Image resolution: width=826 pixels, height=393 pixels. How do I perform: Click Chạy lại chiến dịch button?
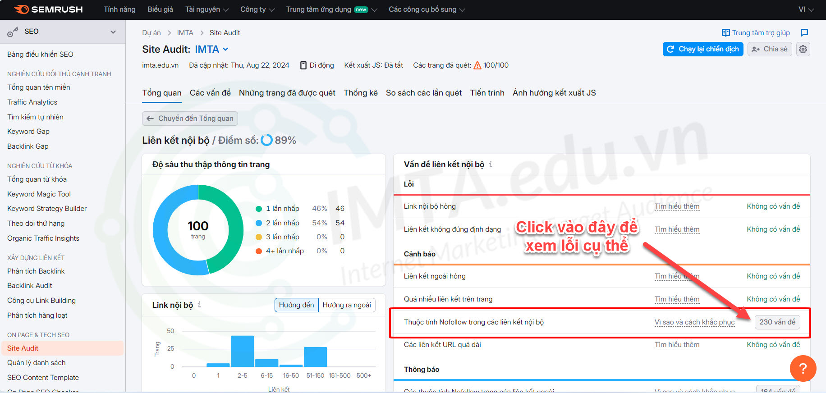pos(703,49)
